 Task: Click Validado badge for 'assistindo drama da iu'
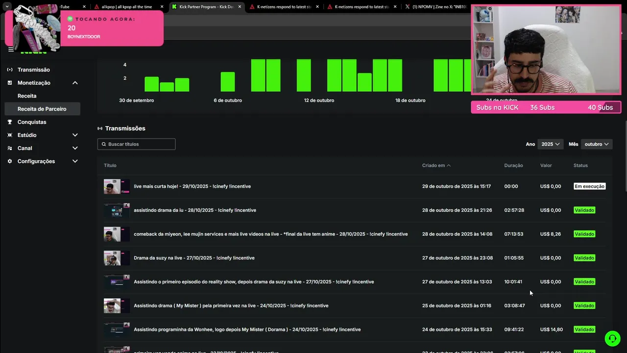tap(584, 210)
